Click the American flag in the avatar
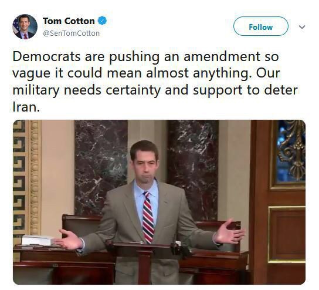The image size is (319, 290). tap(15, 27)
